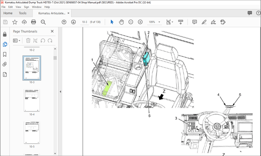Open the thumbnail options dropdown
Image resolution: width=261 pixels, height=156 pixels.
pyautogui.click(x=16, y=41)
